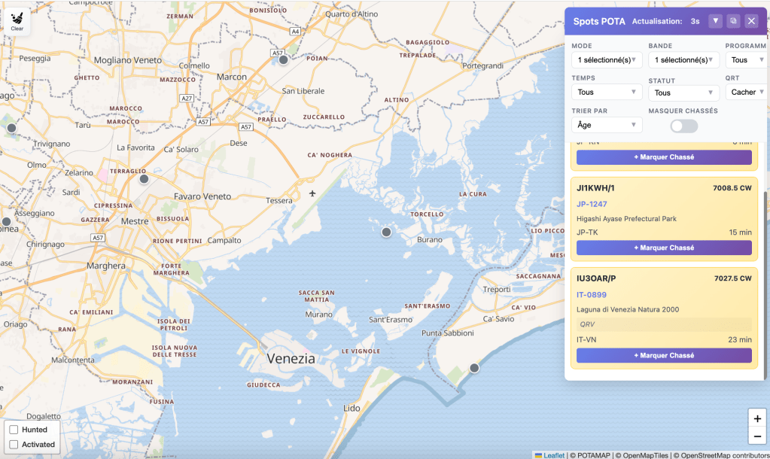770x459 pixels.
Task: Click the gray marker near Terraglio
Action: [x=144, y=179]
